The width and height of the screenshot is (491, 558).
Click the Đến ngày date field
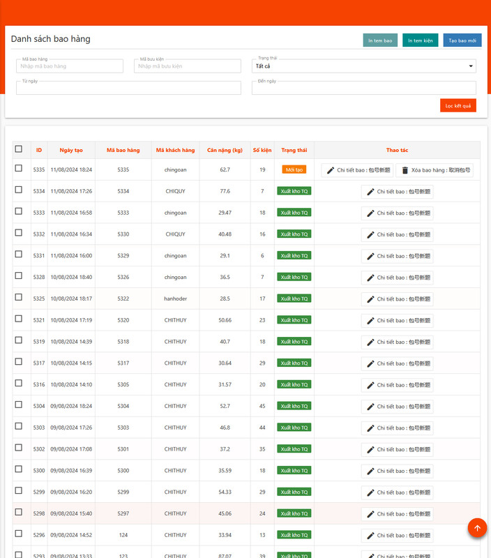(x=363, y=88)
